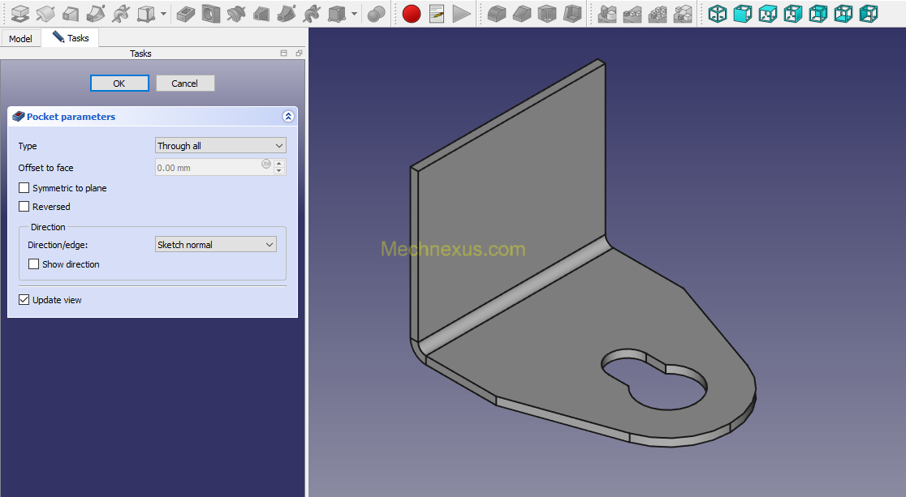Image resolution: width=906 pixels, height=497 pixels.
Task: Select the Additive helix tool
Action: point(121,13)
